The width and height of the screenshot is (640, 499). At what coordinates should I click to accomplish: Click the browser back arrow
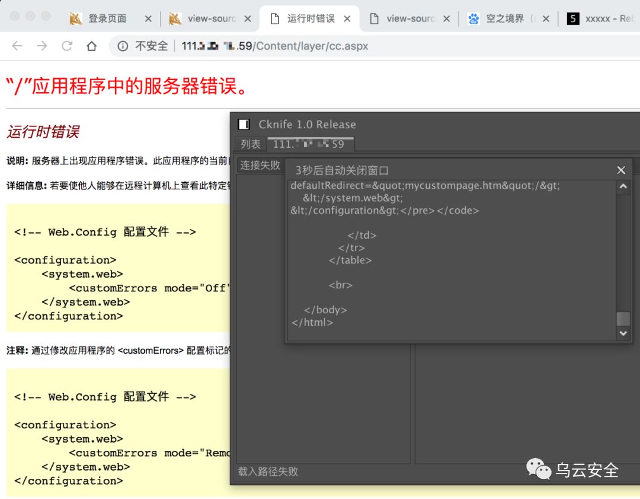[x=17, y=46]
